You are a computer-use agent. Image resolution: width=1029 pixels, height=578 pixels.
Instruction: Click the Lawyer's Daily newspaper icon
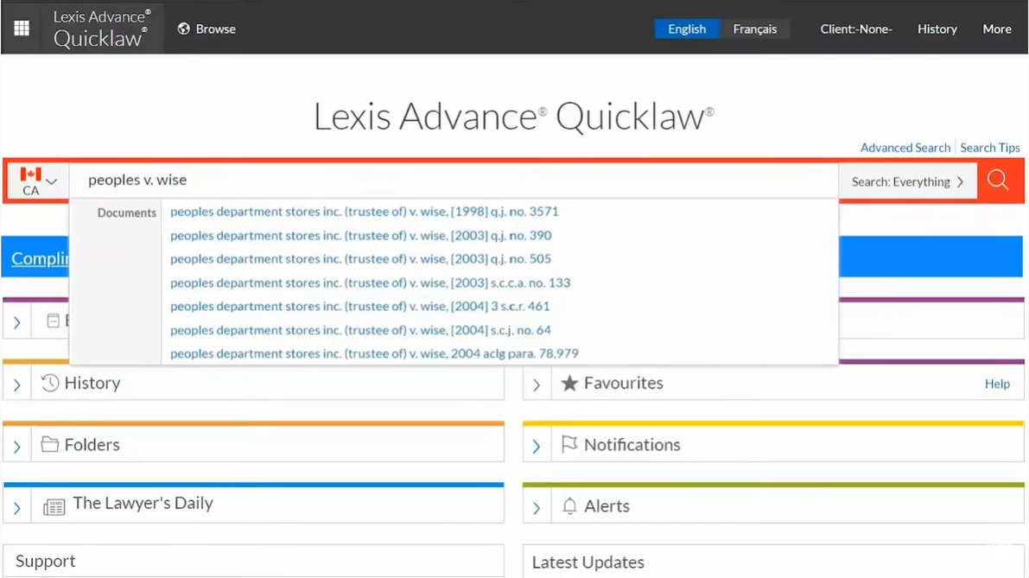coord(54,507)
